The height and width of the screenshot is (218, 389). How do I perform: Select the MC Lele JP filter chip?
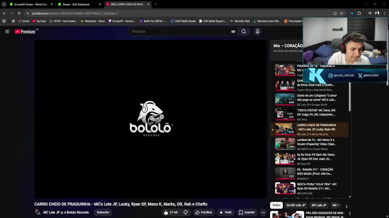[319, 205]
